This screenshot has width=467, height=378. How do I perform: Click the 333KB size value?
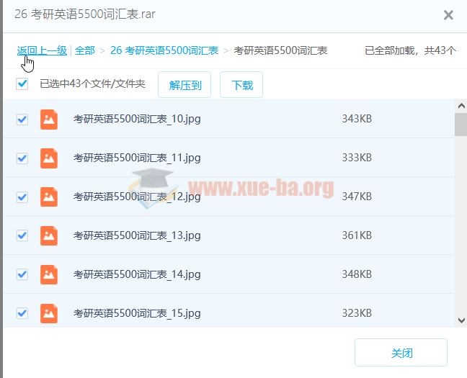[x=357, y=158]
